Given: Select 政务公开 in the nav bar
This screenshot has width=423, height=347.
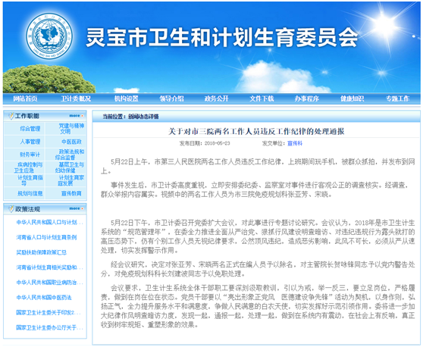Looking at the screenshot, I should click(x=217, y=98).
